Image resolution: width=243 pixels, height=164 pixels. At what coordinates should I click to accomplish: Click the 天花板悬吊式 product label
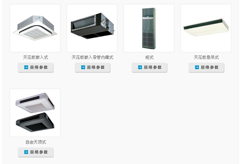206,57
